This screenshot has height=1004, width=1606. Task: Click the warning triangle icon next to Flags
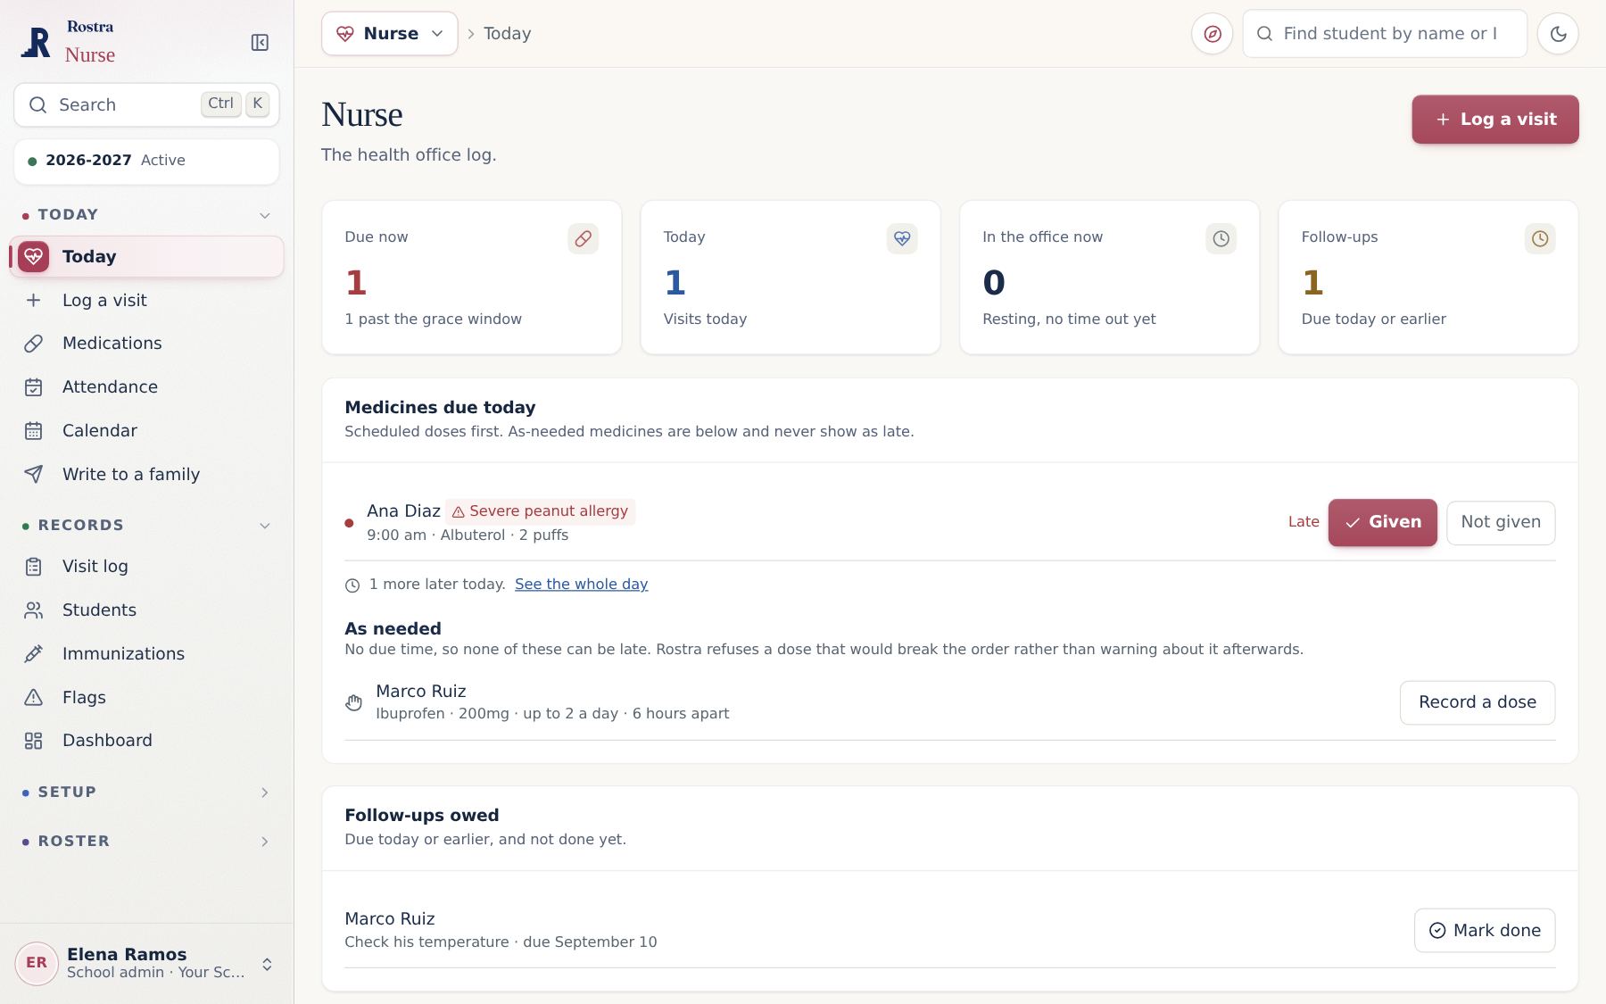click(34, 698)
